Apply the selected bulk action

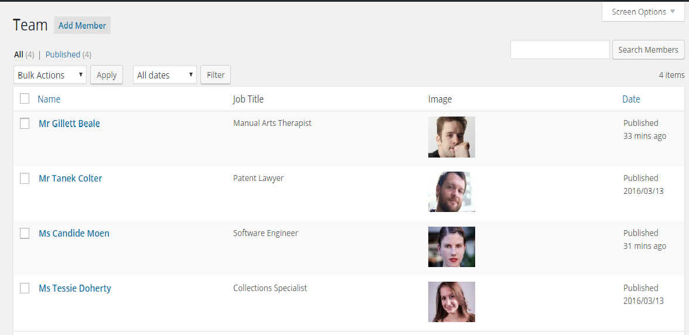click(107, 75)
